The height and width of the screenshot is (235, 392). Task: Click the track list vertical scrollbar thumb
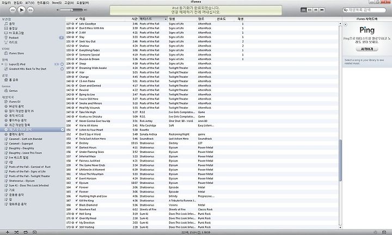tap(340, 160)
